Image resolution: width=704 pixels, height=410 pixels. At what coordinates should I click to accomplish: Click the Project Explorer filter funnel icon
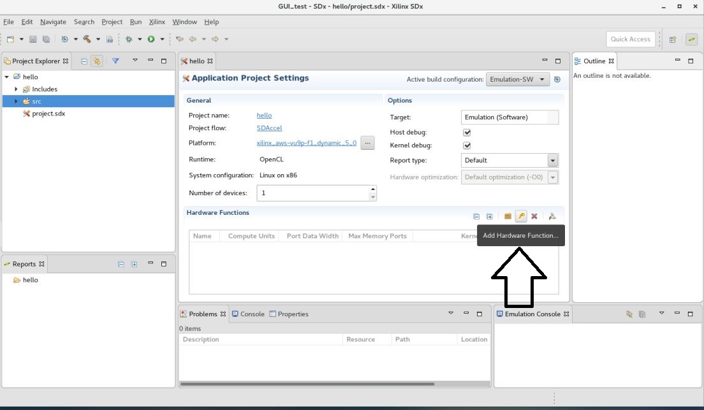click(x=115, y=61)
